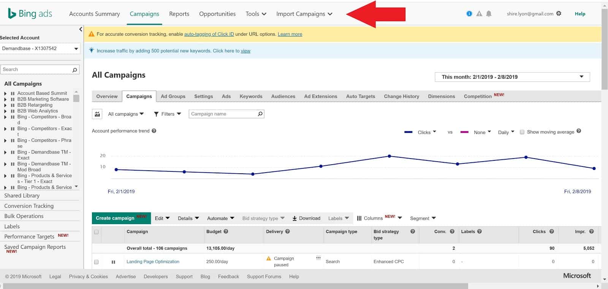
Task: Open the Columns dropdown
Action: pyautogui.click(x=379, y=218)
